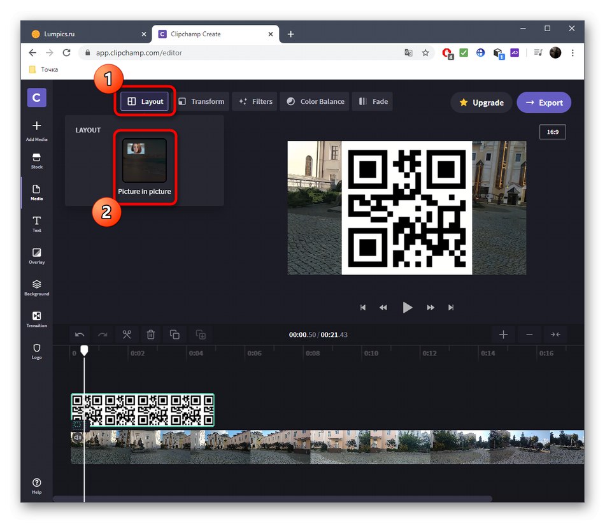Open the Media panel in sidebar

[x=37, y=192]
